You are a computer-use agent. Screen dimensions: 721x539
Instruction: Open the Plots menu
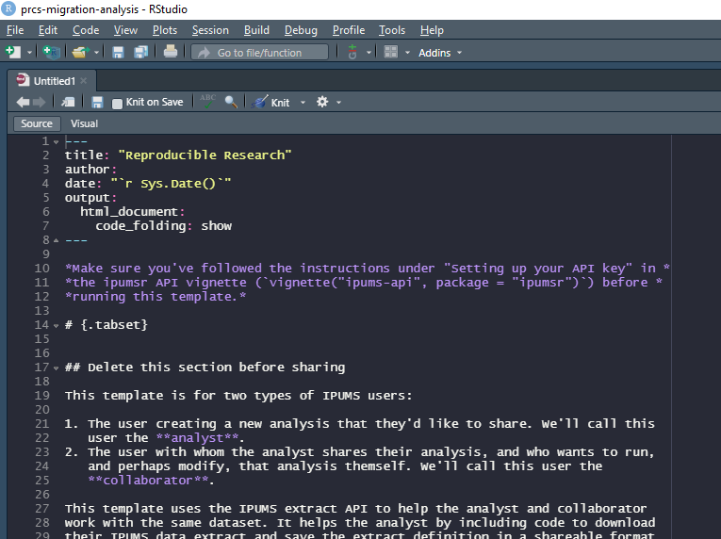pos(165,30)
